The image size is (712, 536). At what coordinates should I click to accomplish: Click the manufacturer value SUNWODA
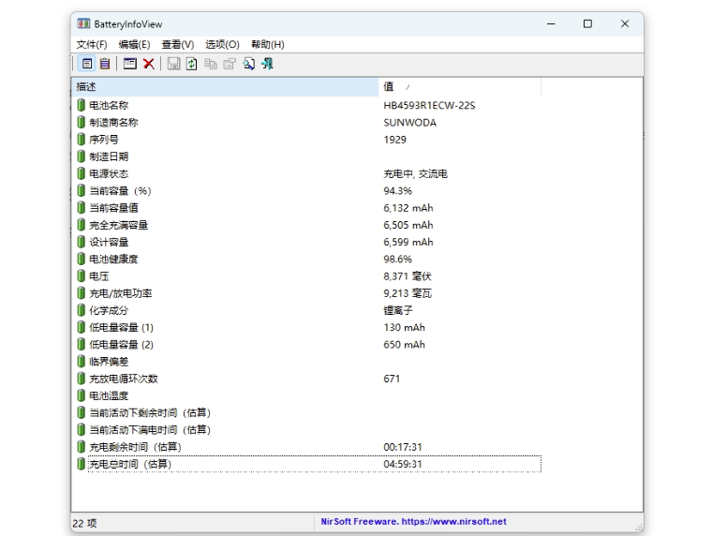pyautogui.click(x=409, y=123)
